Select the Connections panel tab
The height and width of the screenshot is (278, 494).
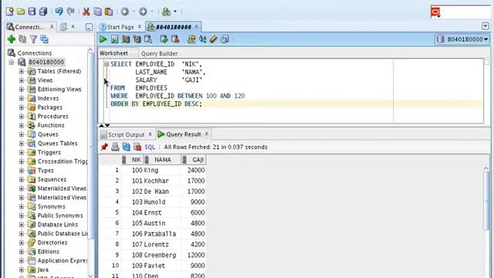click(x=29, y=27)
